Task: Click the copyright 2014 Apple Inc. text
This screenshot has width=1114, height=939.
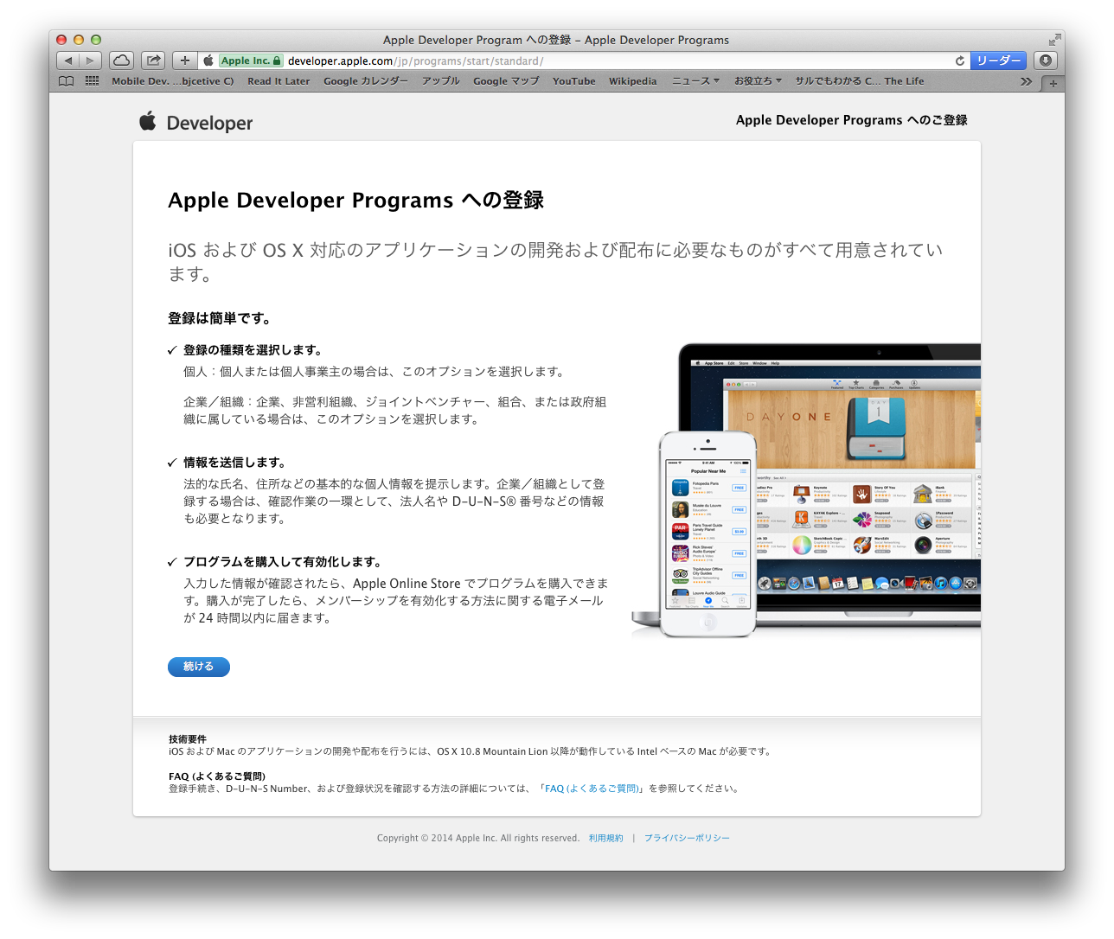Action: pyautogui.click(x=478, y=838)
